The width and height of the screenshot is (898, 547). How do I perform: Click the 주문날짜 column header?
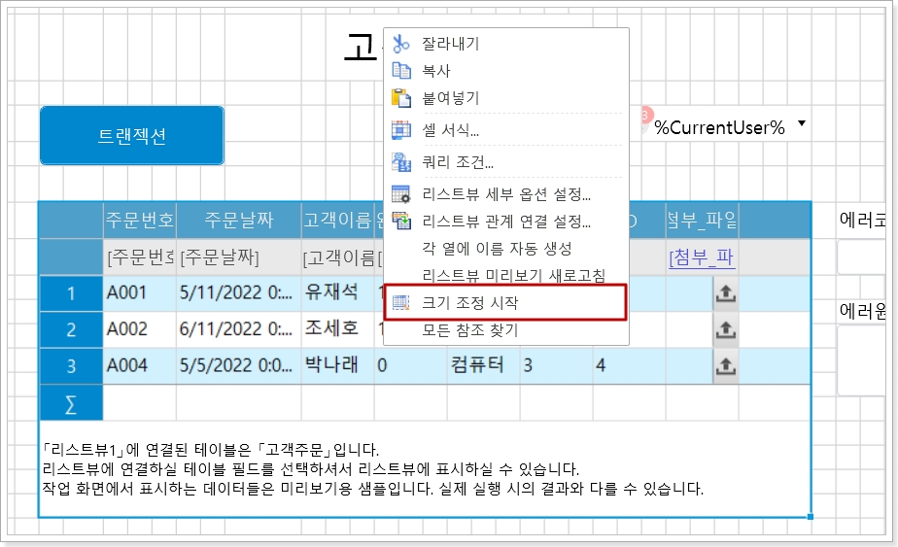click(x=238, y=221)
